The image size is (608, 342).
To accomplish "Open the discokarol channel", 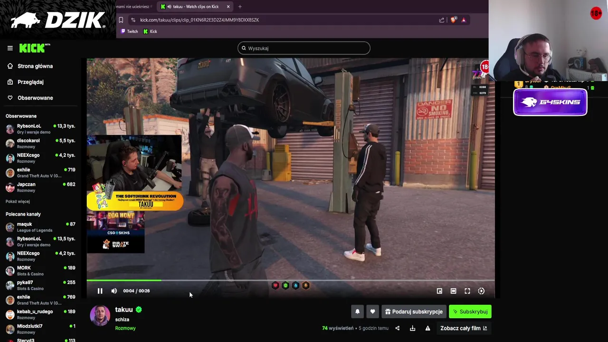I will pyautogui.click(x=40, y=143).
